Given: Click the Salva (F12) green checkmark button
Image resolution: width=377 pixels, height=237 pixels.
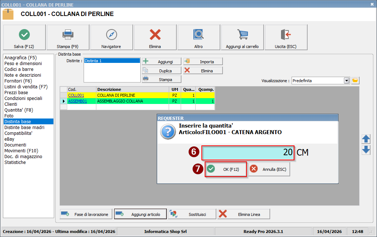Looking at the screenshot, I should pos(24,37).
